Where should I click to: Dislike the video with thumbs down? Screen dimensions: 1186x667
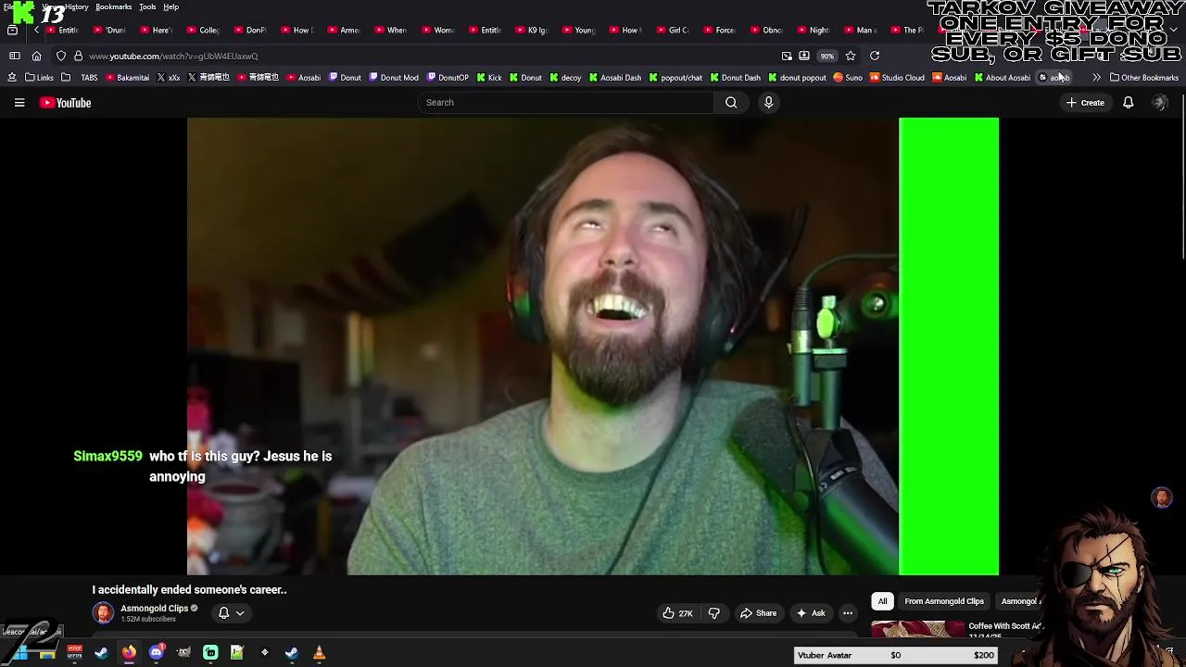coord(713,613)
